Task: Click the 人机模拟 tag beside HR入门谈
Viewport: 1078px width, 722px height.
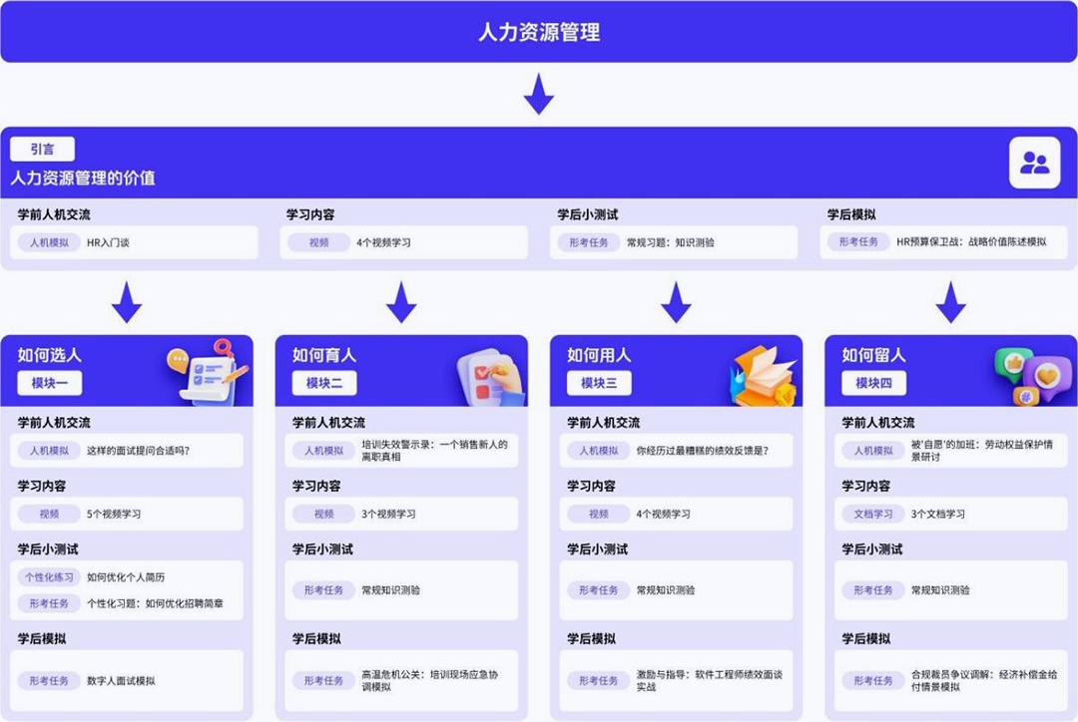Action: 49,242
